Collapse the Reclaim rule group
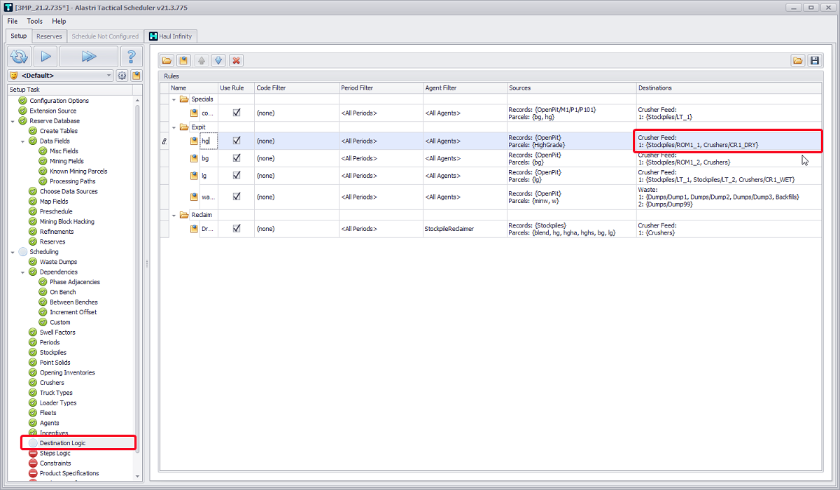840x490 pixels. pyautogui.click(x=174, y=215)
